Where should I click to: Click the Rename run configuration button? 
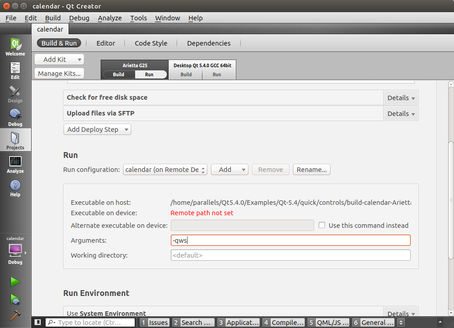point(312,170)
